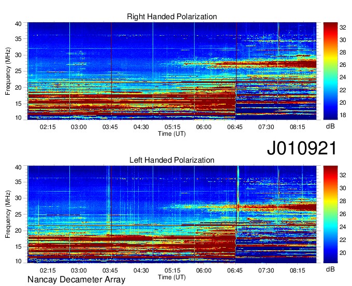Click the right-handed polarization color bar
The height and width of the screenshot is (286, 352).
click(x=330, y=71)
